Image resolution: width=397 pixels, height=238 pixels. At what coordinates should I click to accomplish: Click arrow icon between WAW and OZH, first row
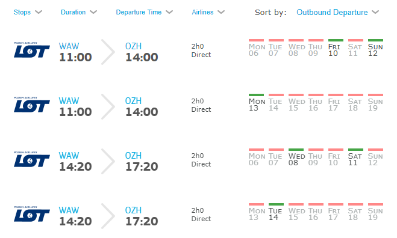(x=108, y=52)
